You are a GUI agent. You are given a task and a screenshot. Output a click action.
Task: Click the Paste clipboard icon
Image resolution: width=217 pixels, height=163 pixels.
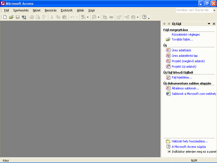(65, 17)
